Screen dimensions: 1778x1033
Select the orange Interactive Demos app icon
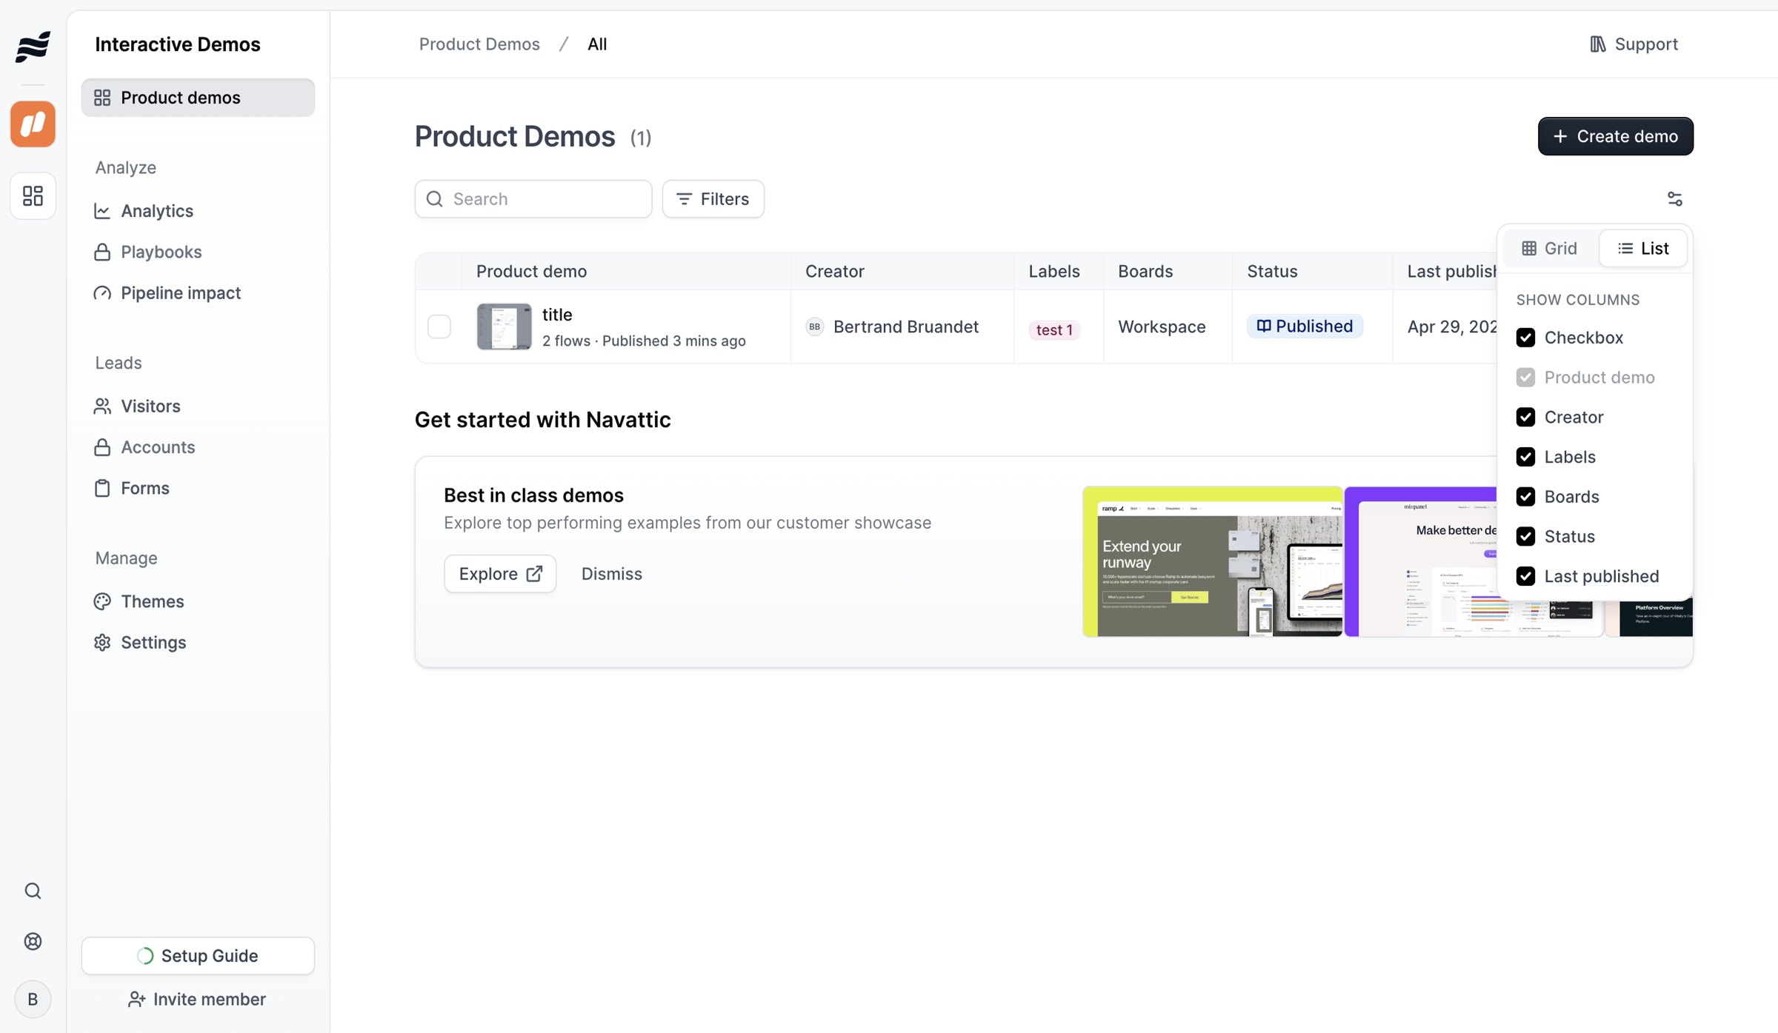33,124
